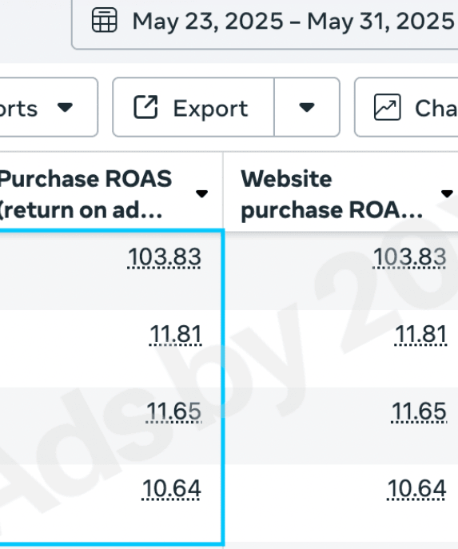Open 10.64 value in Website purchase column

click(416, 488)
